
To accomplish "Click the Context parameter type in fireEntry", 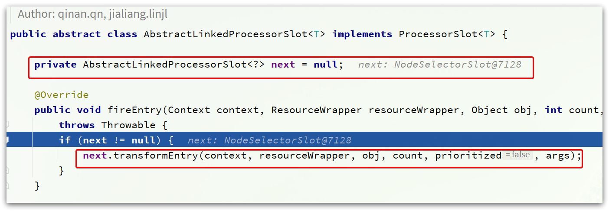I will tap(189, 110).
